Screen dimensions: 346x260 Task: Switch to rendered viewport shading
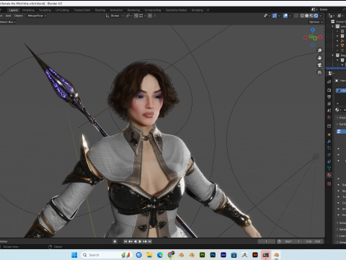point(316,16)
